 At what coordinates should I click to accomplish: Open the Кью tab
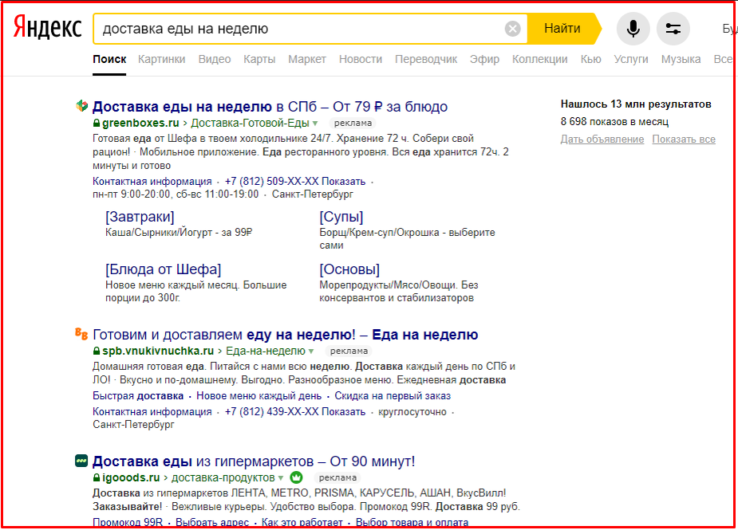pos(590,59)
